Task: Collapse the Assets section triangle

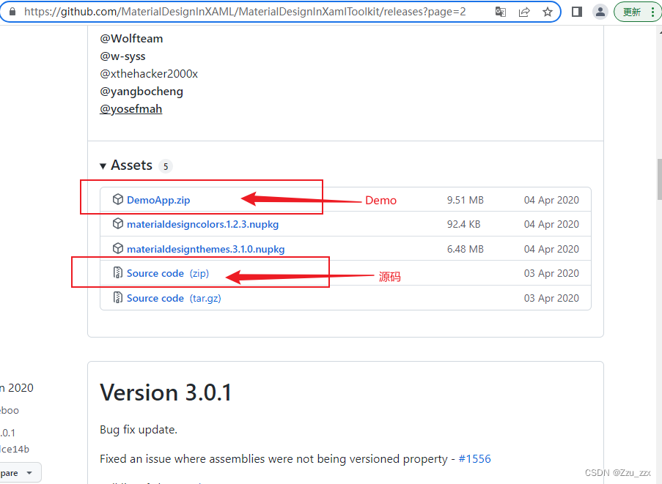Action: point(103,166)
